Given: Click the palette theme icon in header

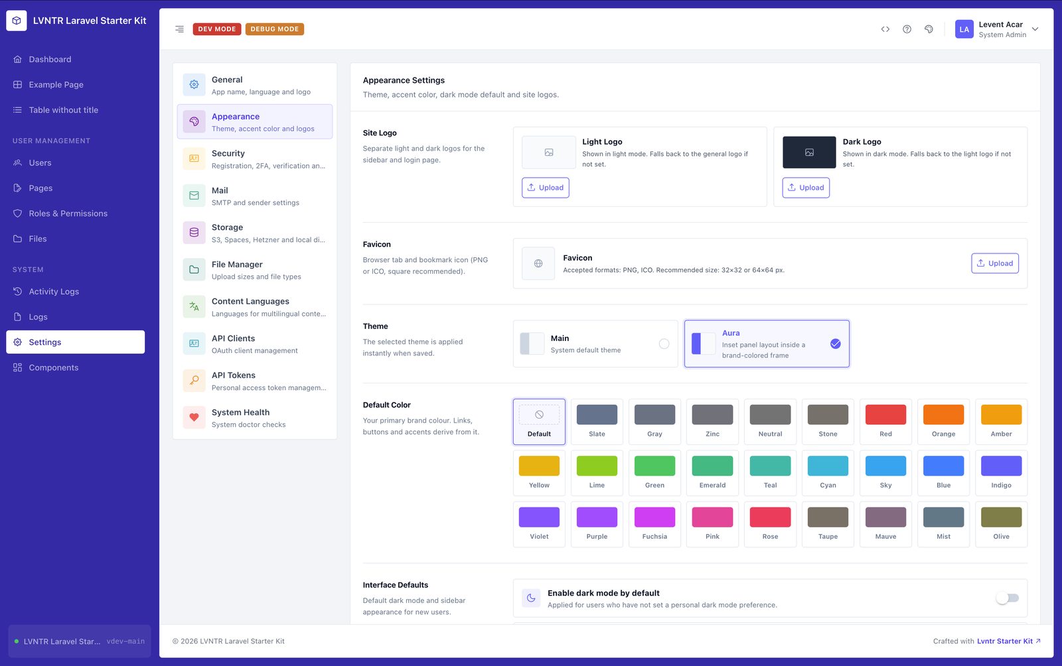Looking at the screenshot, I should (929, 29).
